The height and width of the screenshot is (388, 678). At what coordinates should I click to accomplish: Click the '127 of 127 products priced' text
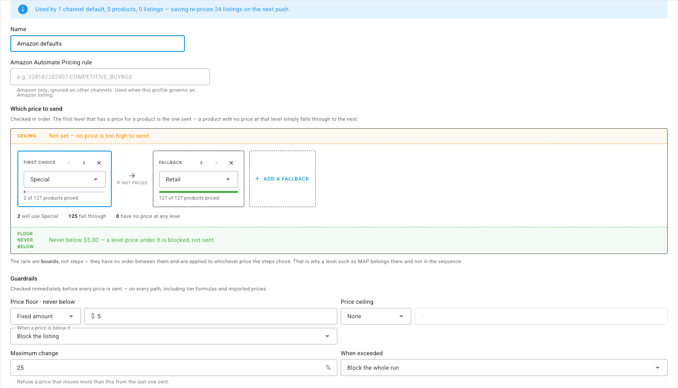tap(189, 198)
